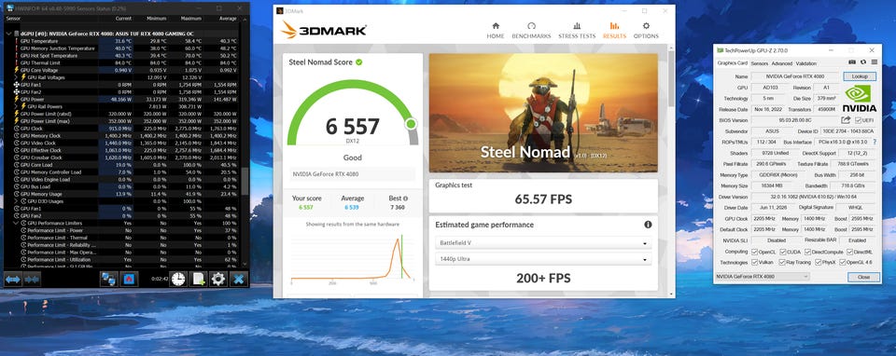The height and width of the screenshot is (356, 896).
Task: Open GPU-Z hamburger menu icon
Action: click(874, 62)
